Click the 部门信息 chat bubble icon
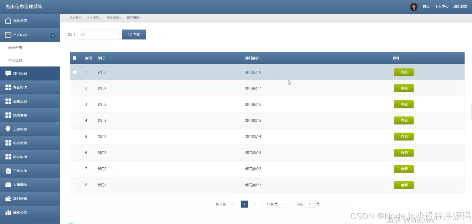 pos(8,73)
